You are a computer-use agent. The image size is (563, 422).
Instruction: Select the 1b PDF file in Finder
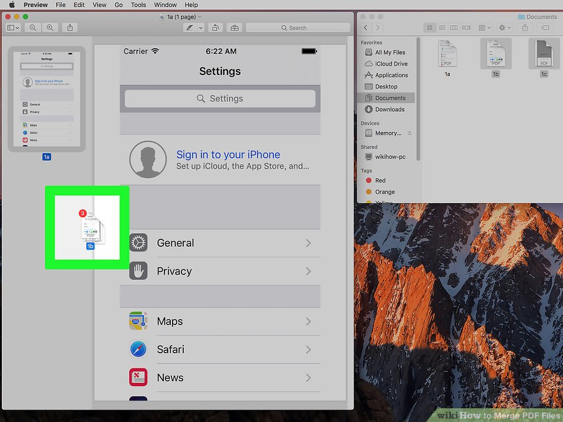(x=496, y=59)
